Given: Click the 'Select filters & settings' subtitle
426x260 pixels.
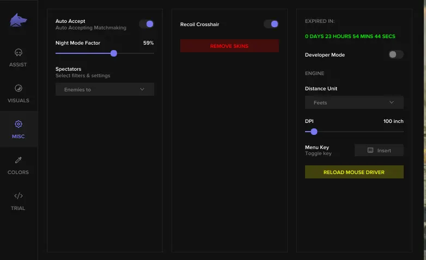Looking at the screenshot, I should click(83, 76).
